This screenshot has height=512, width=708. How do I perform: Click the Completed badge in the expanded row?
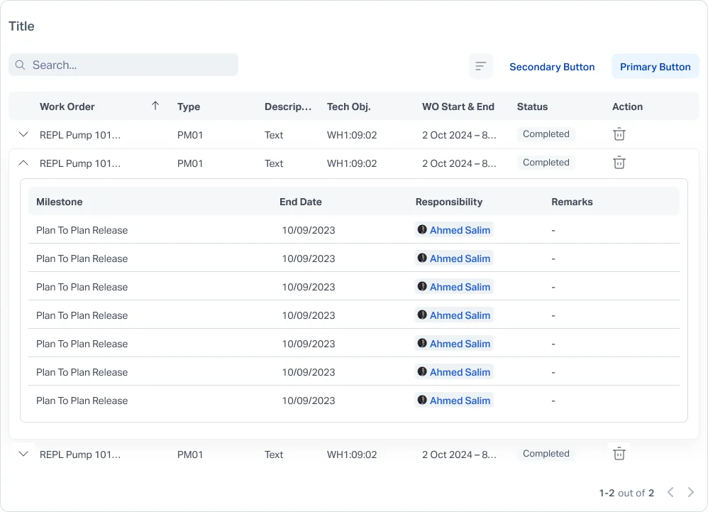546,163
